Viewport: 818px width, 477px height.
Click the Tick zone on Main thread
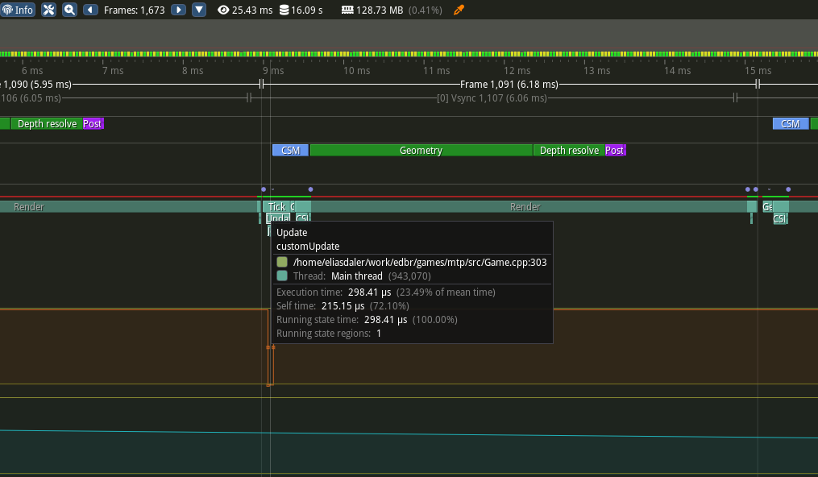(x=276, y=207)
